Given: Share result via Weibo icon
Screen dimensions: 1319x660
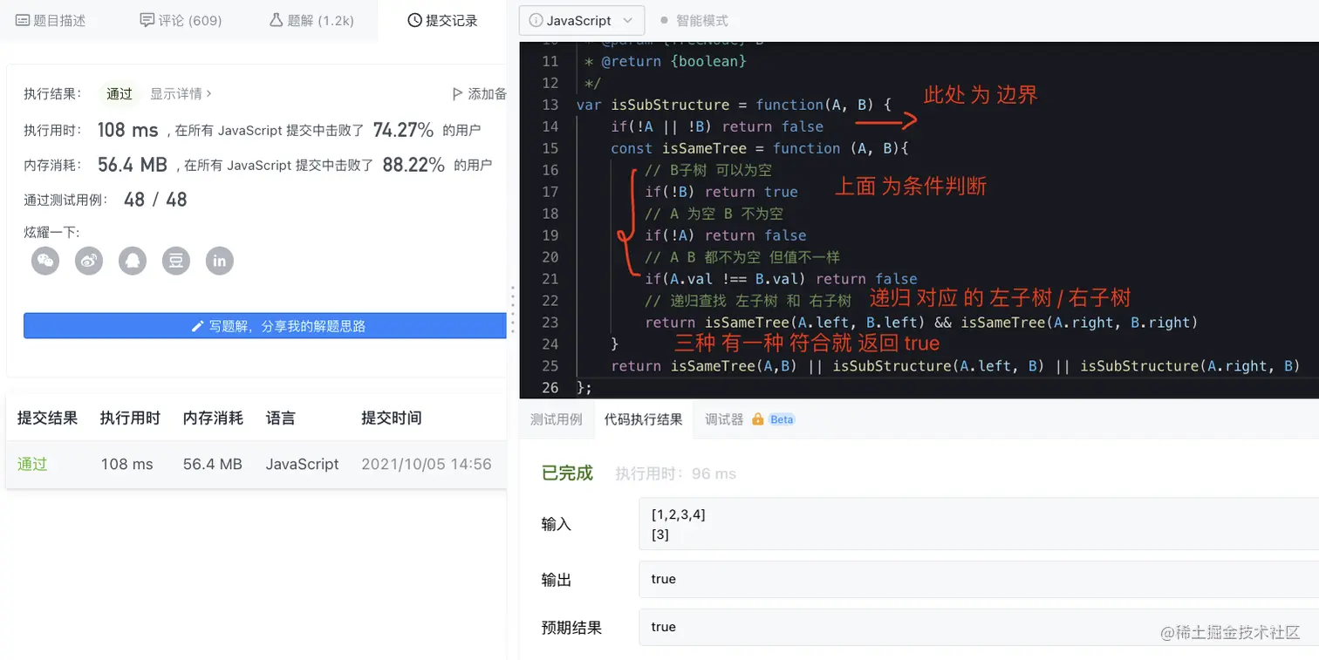Looking at the screenshot, I should tap(89, 261).
